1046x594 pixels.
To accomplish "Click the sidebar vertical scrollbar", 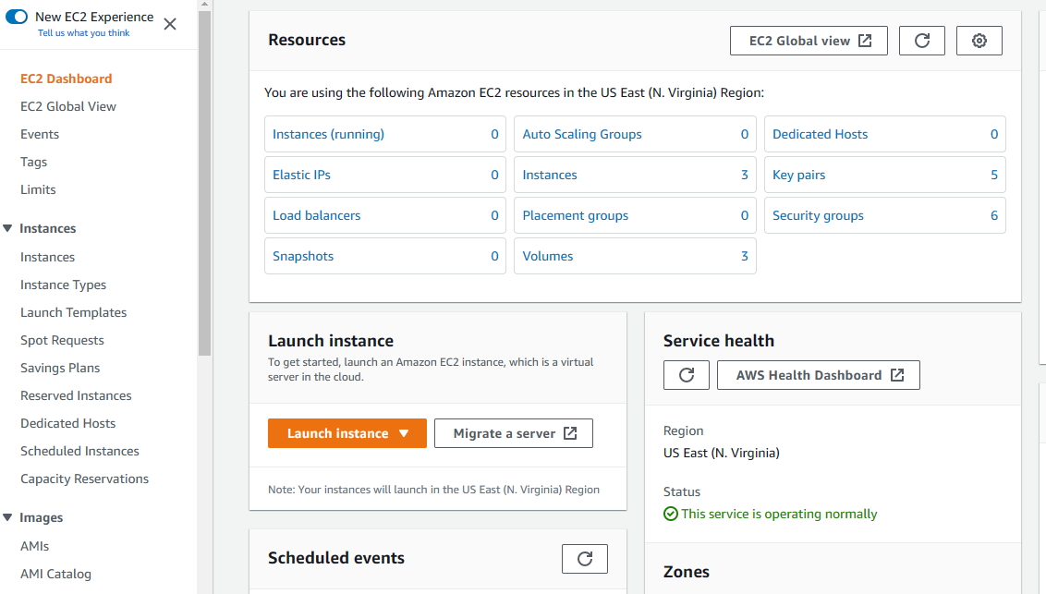I will click(204, 185).
